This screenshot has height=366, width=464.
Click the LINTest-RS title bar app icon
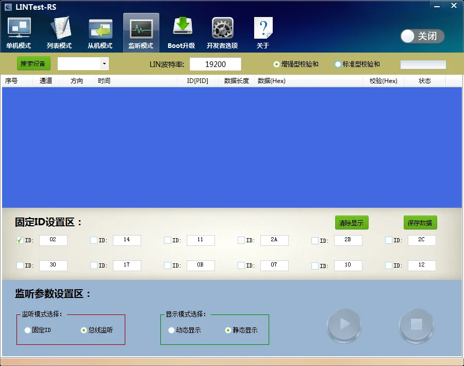(8, 7)
